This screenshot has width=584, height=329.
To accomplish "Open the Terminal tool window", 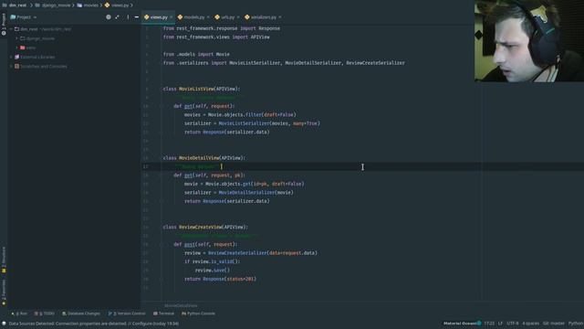I will [x=164, y=313].
